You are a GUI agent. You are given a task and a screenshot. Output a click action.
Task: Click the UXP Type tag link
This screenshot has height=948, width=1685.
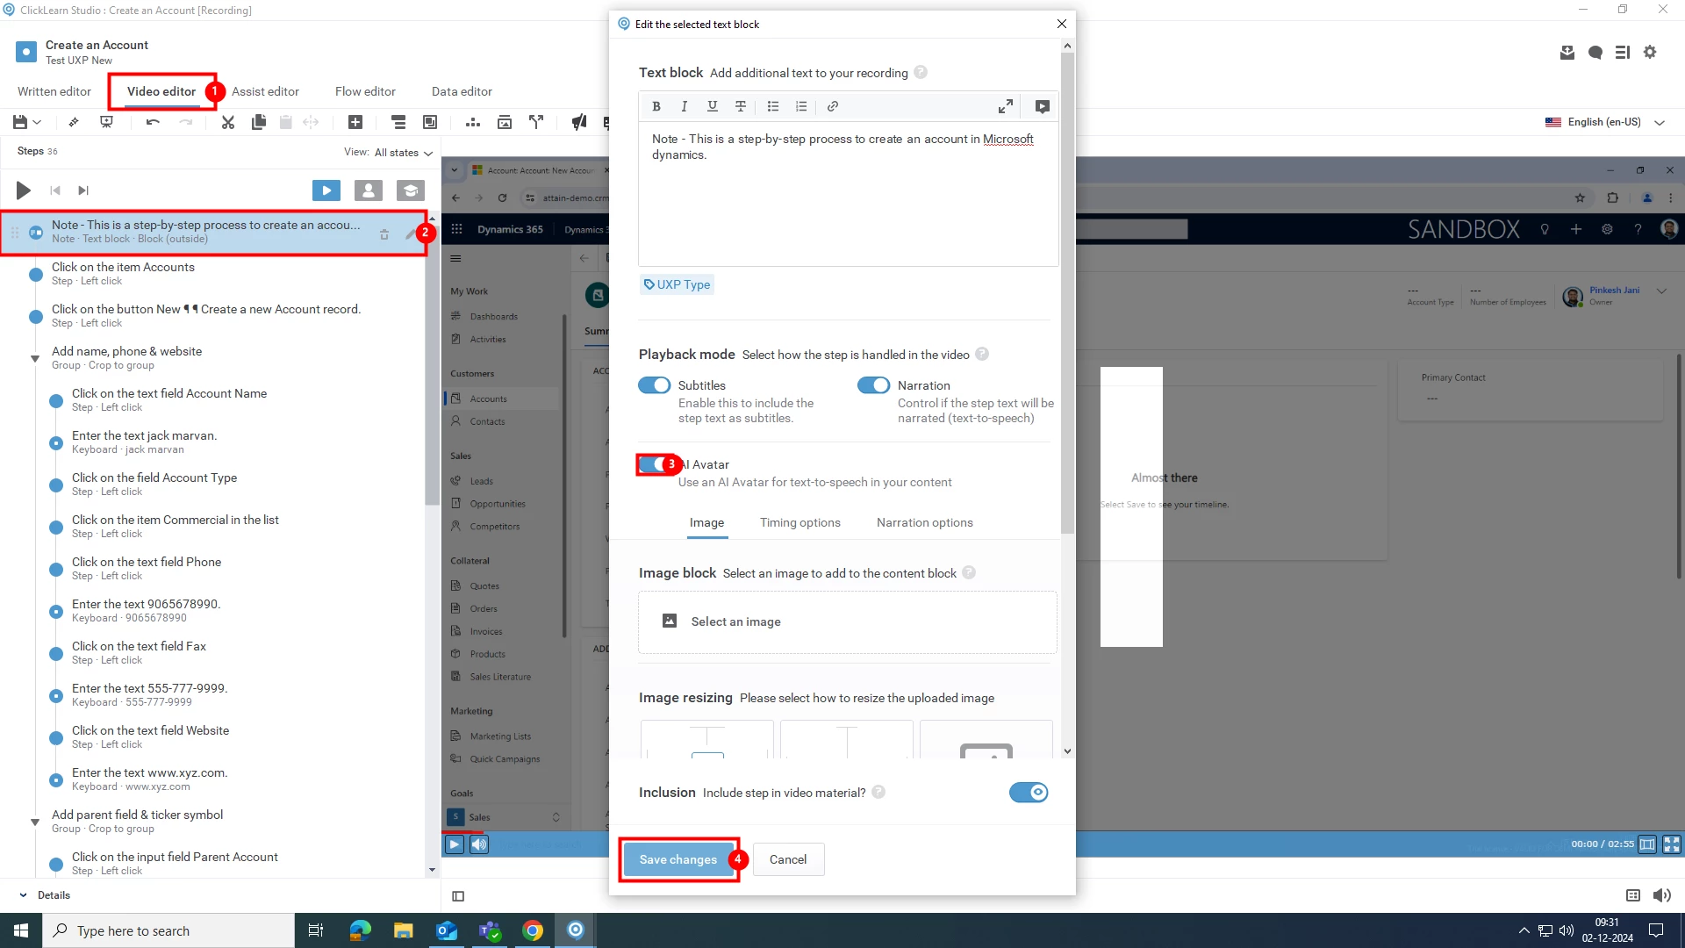click(677, 284)
